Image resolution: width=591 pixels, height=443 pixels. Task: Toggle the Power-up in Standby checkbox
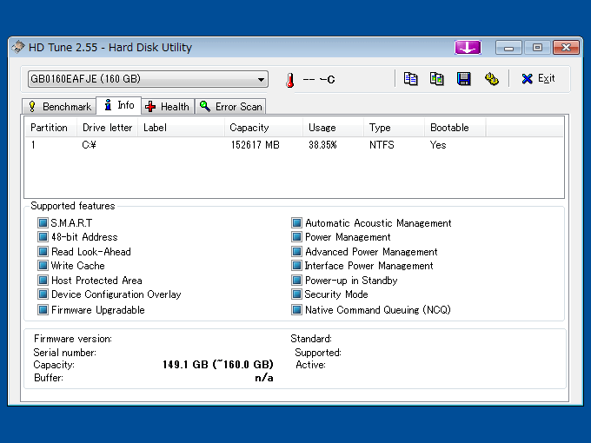296,281
